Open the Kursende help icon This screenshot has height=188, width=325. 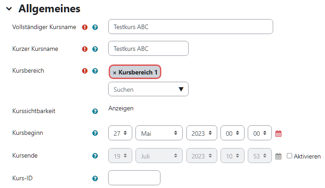tap(95, 156)
